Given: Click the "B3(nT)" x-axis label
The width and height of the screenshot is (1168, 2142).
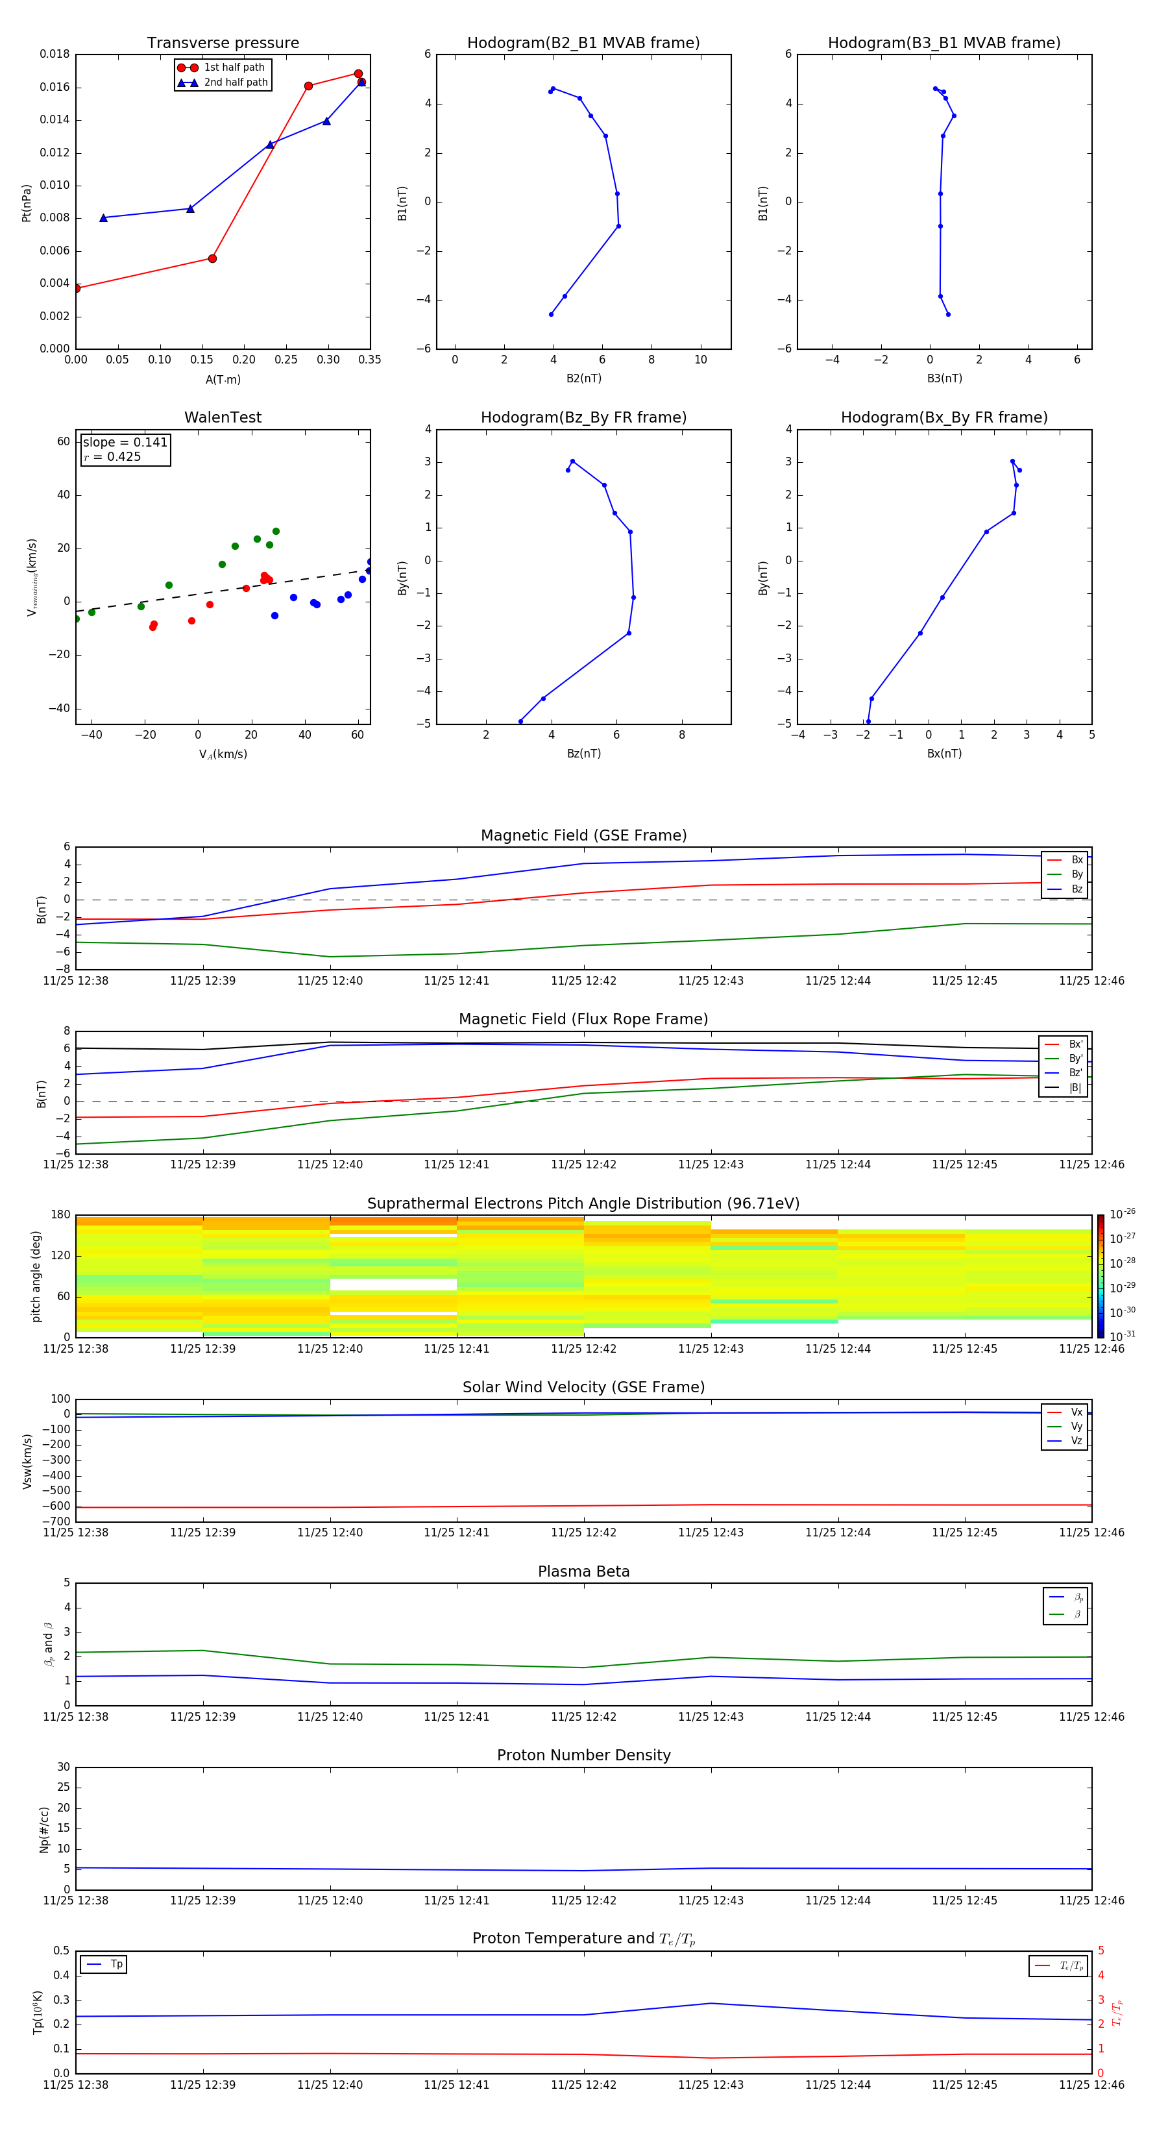Looking at the screenshot, I should tap(944, 378).
